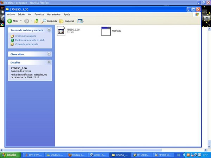Image resolution: width=211 pixels, height=158 pixels.
Task: Open the Ayuda menu
Action: (x=67, y=14)
